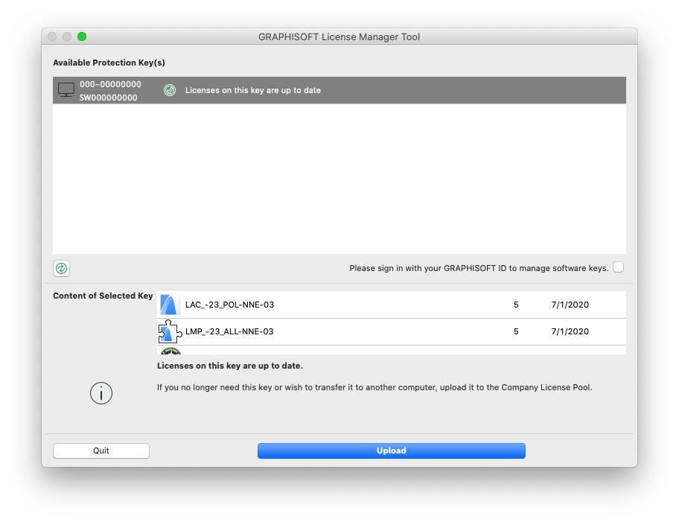Click the green refresh keys icon
679x522 pixels.
[62, 268]
